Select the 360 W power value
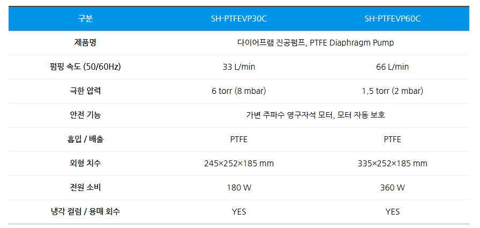This screenshot has width=480, height=228. pos(392,188)
